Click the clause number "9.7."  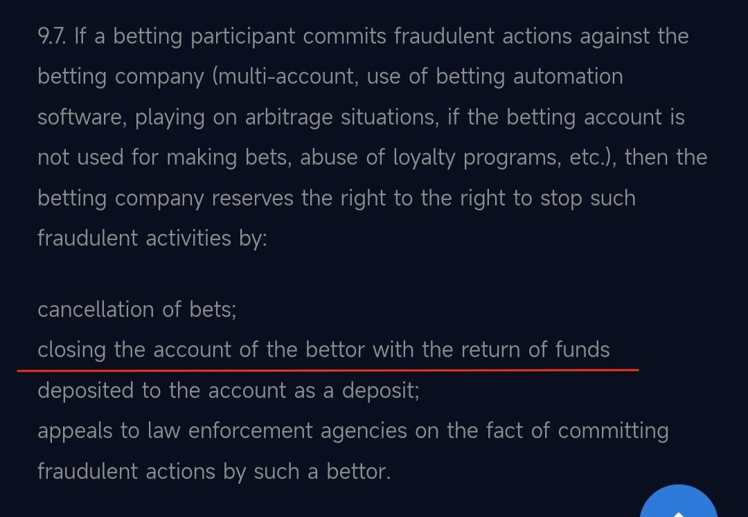pyautogui.click(x=53, y=36)
